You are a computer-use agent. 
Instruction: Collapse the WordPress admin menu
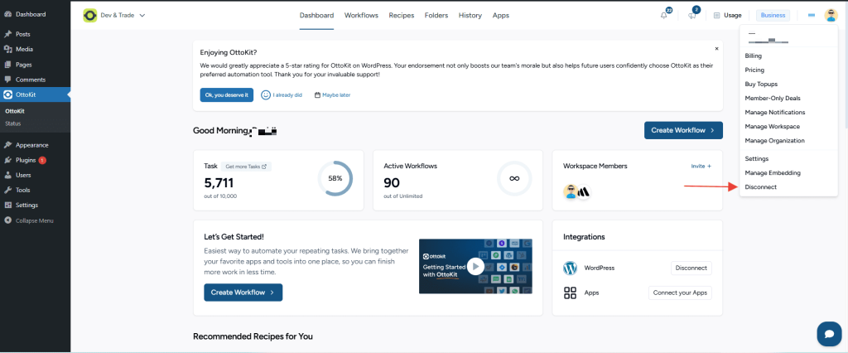click(34, 220)
